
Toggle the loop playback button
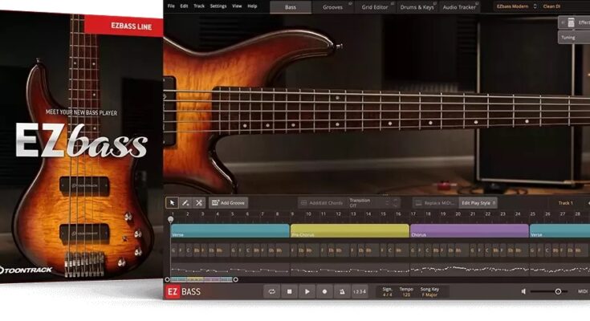pos(272,291)
